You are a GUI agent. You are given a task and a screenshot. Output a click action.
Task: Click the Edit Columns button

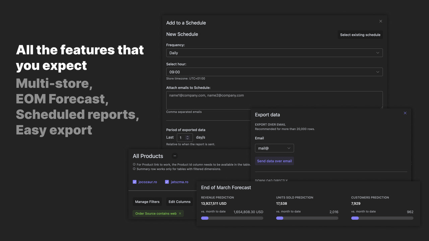[x=179, y=202]
